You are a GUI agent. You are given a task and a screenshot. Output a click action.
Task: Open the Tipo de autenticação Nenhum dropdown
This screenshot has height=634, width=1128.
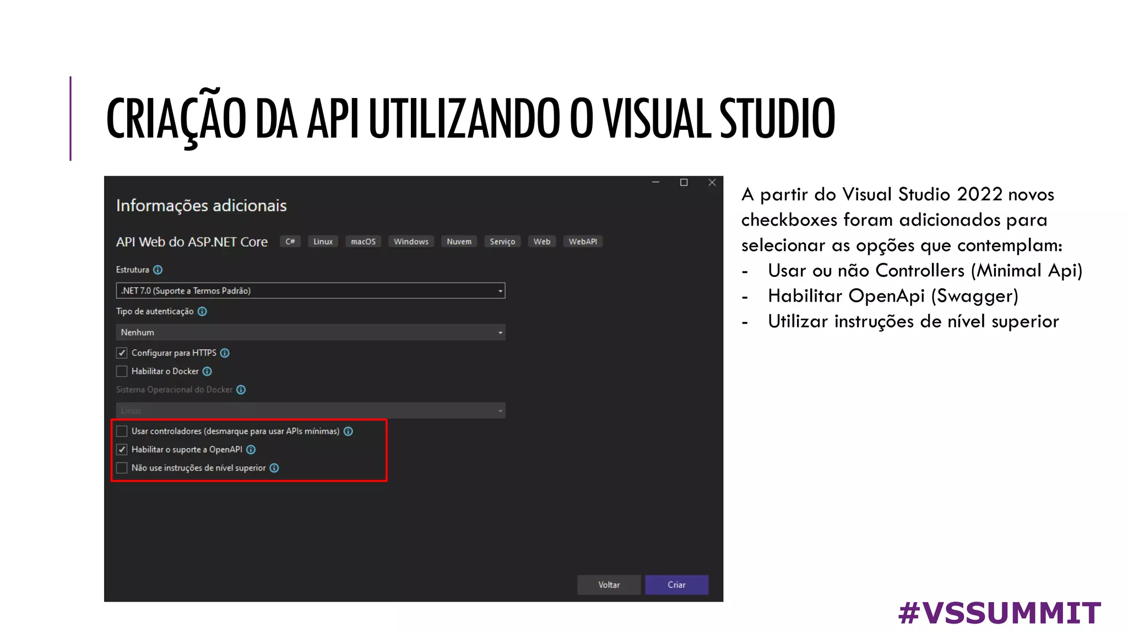click(311, 332)
